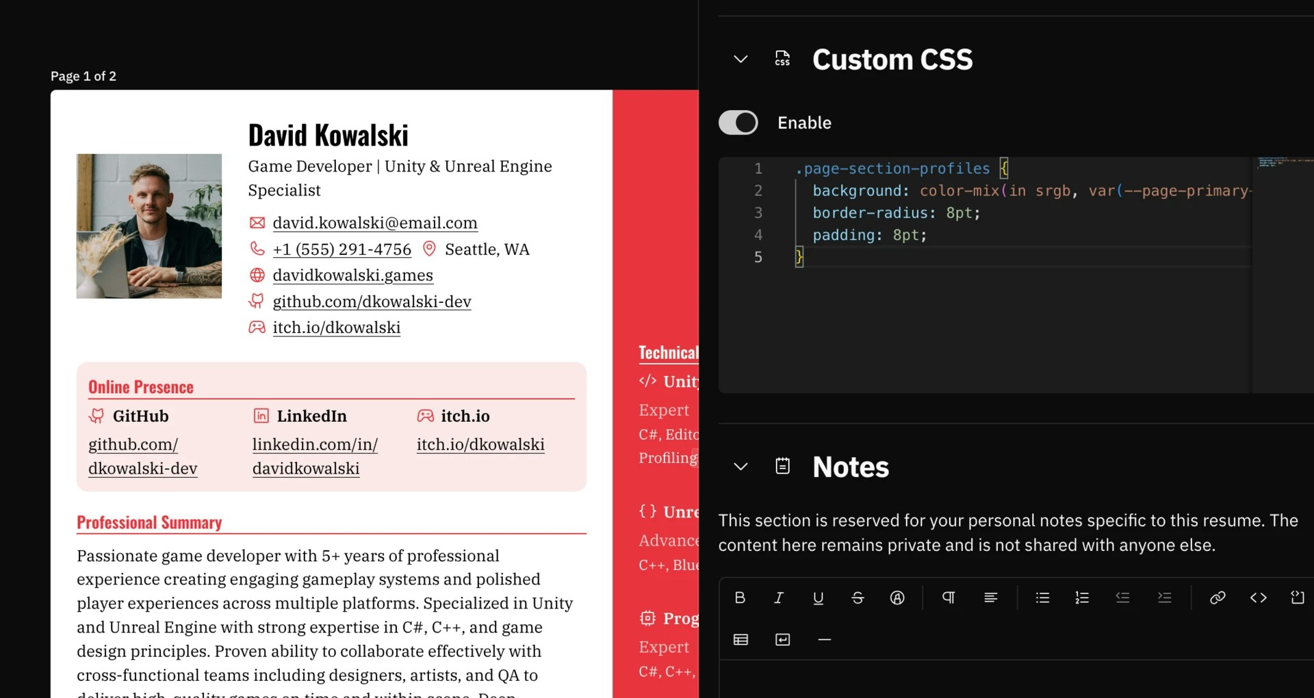The image size is (1314, 698).
Task: Click David Kowalski's profile photo
Action: pos(149,226)
